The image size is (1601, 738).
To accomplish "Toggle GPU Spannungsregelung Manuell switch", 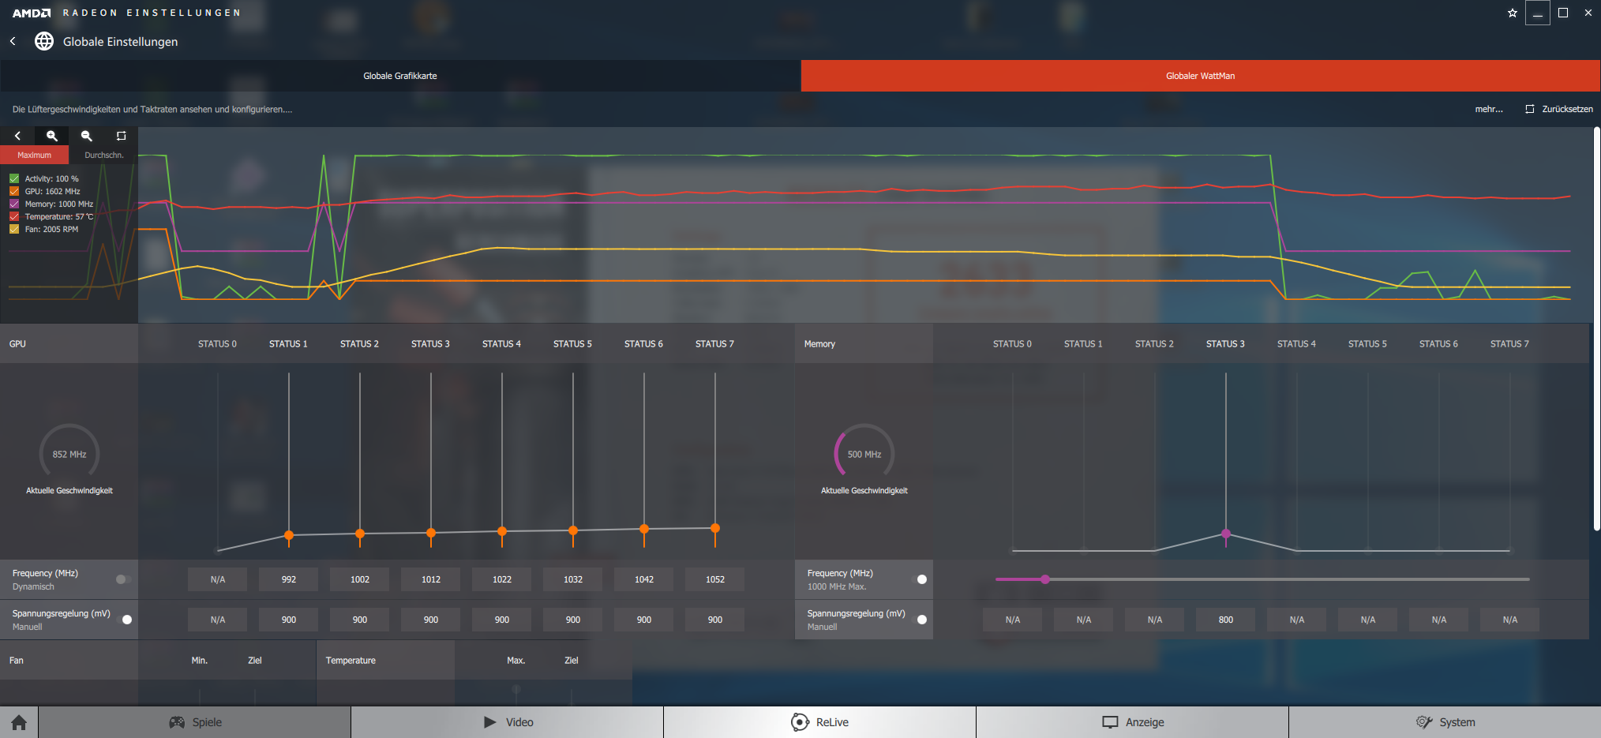I will (x=125, y=620).
